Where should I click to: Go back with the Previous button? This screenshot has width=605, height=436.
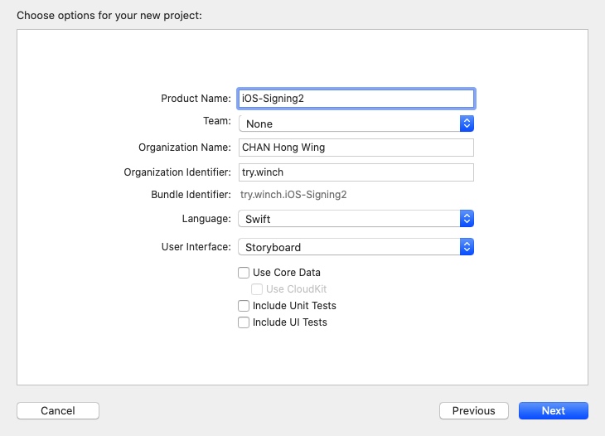(474, 410)
